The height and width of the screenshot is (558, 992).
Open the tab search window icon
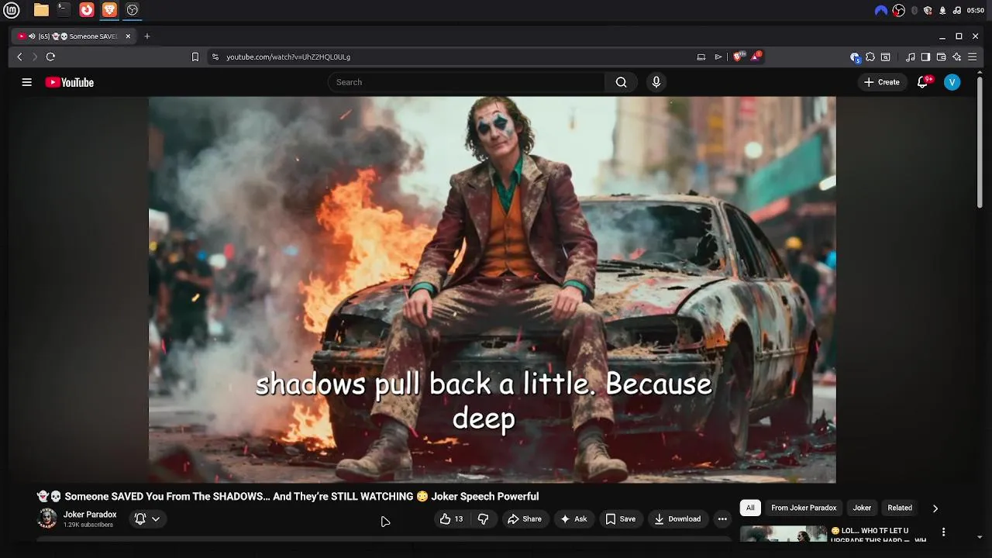(x=886, y=57)
